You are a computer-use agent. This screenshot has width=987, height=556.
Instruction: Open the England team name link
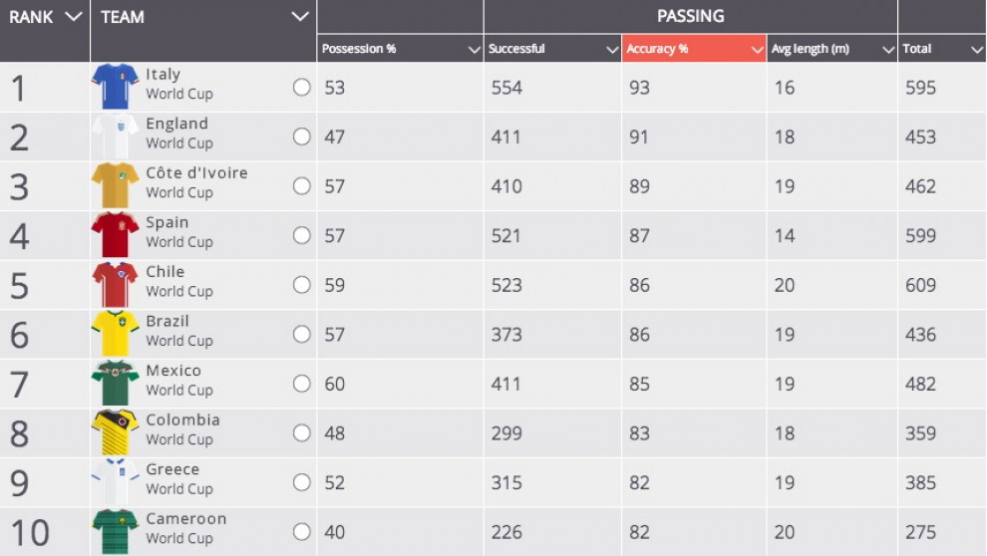tap(176, 124)
